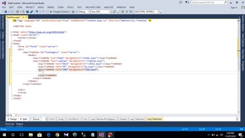Open the DEBUG menu
The height and width of the screenshot is (138, 245).
coord(51,7)
